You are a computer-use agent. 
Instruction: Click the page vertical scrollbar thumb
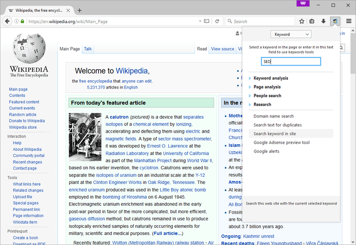(353, 53)
